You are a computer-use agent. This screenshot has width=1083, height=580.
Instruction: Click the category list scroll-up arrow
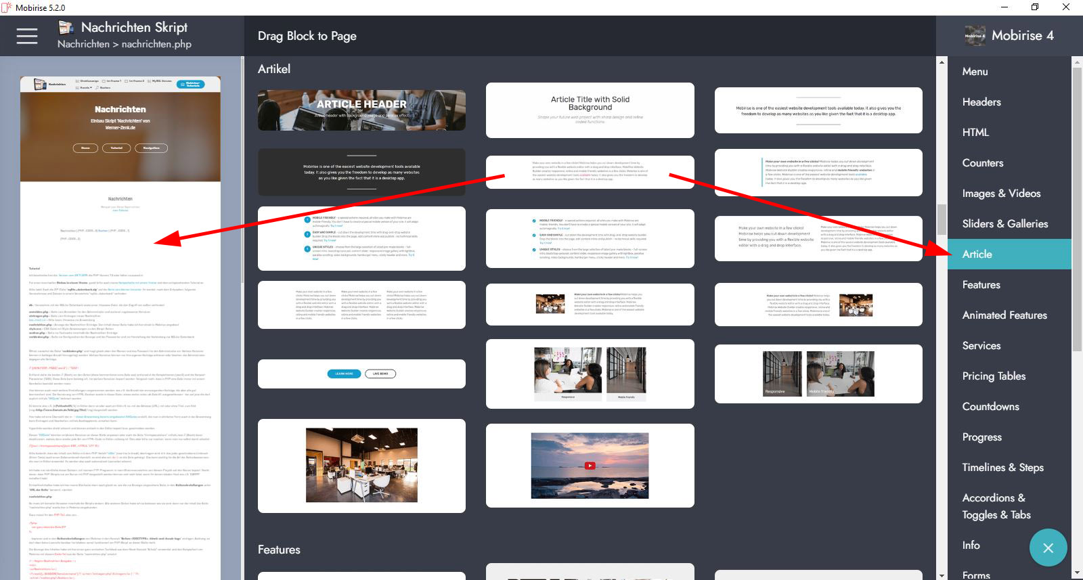pos(1077,62)
